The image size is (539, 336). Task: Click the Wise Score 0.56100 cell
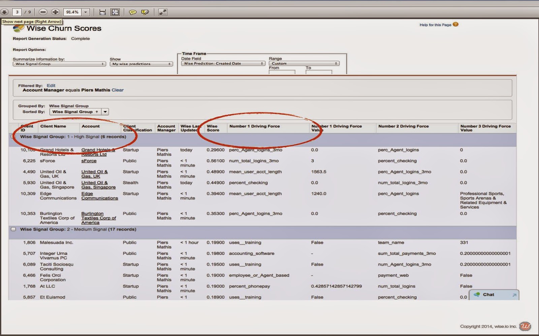click(x=216, y=161)
